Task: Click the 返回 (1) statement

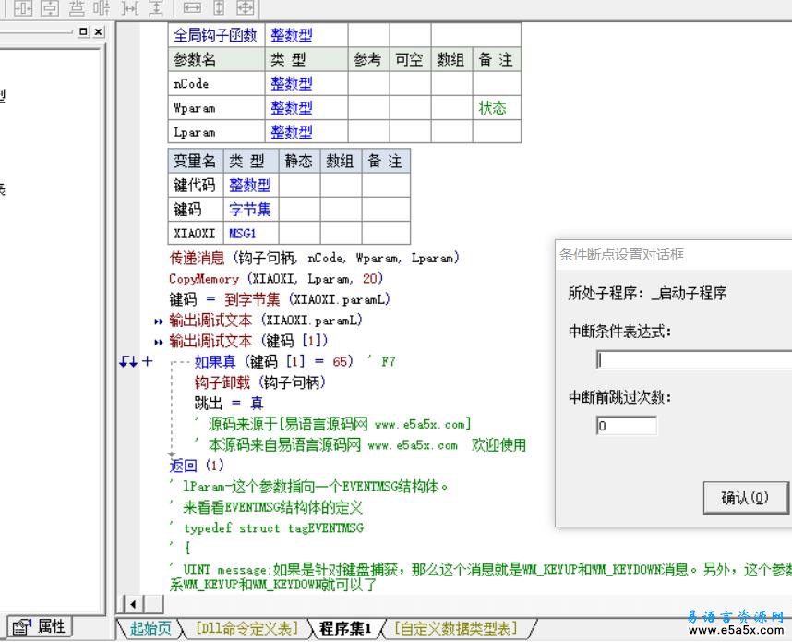Action: 197,466
